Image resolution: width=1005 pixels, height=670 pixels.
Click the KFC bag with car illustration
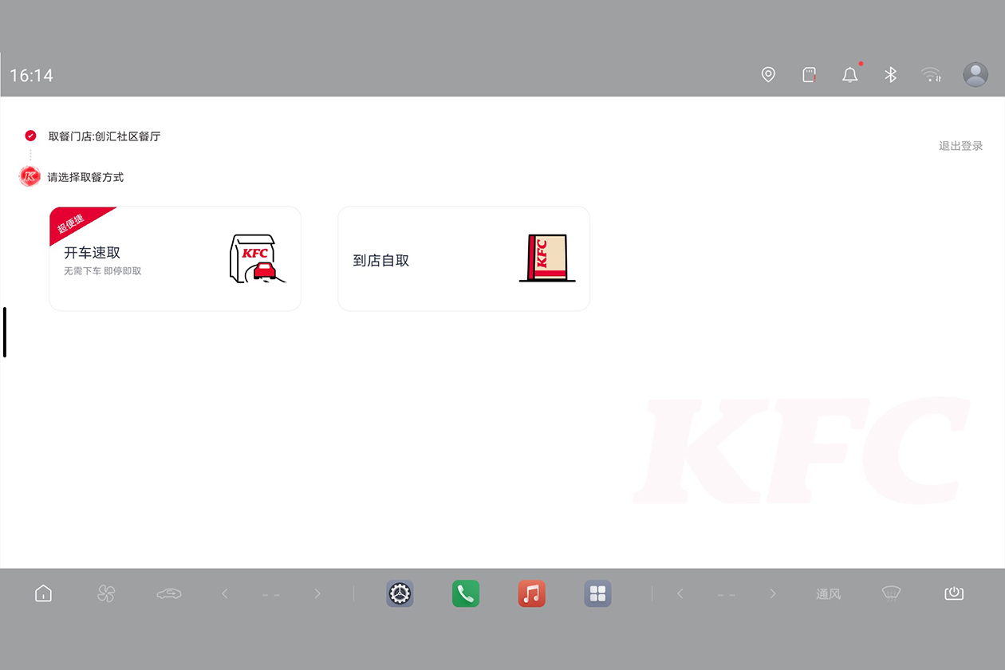click(257, 259)
